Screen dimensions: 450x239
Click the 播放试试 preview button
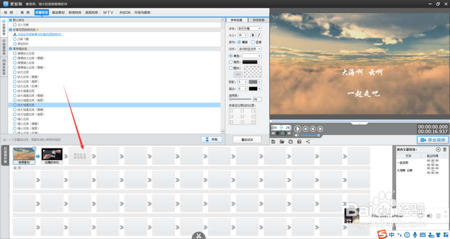[x=247, y=140]
